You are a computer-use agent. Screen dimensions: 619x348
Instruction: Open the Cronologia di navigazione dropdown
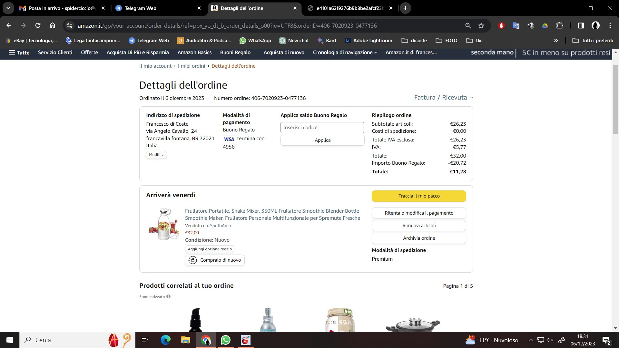pos(345,53)
